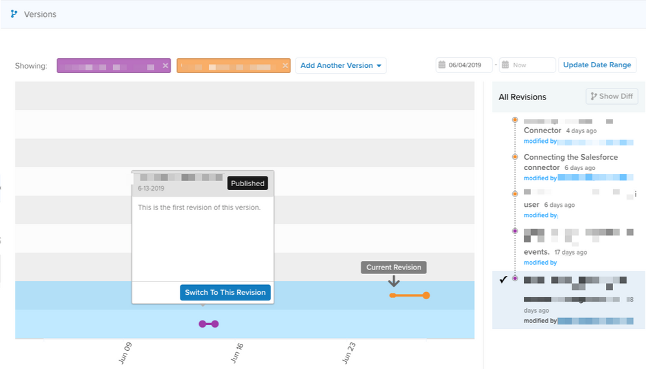Click the Published badge in the popup
This screenshot has height=369, width=646.
[x=248, y=184]
